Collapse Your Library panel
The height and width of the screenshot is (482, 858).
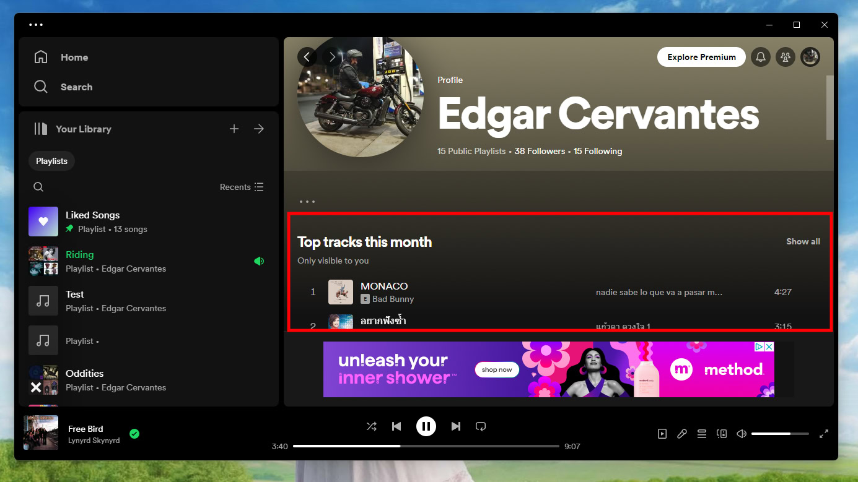(x=72, y=129)
